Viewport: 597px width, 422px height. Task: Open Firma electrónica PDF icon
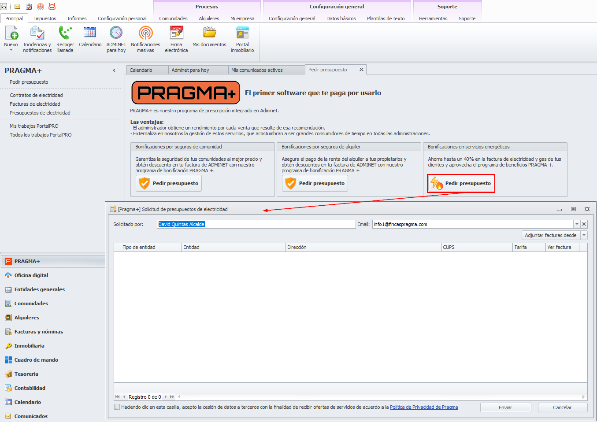point(176,33)
